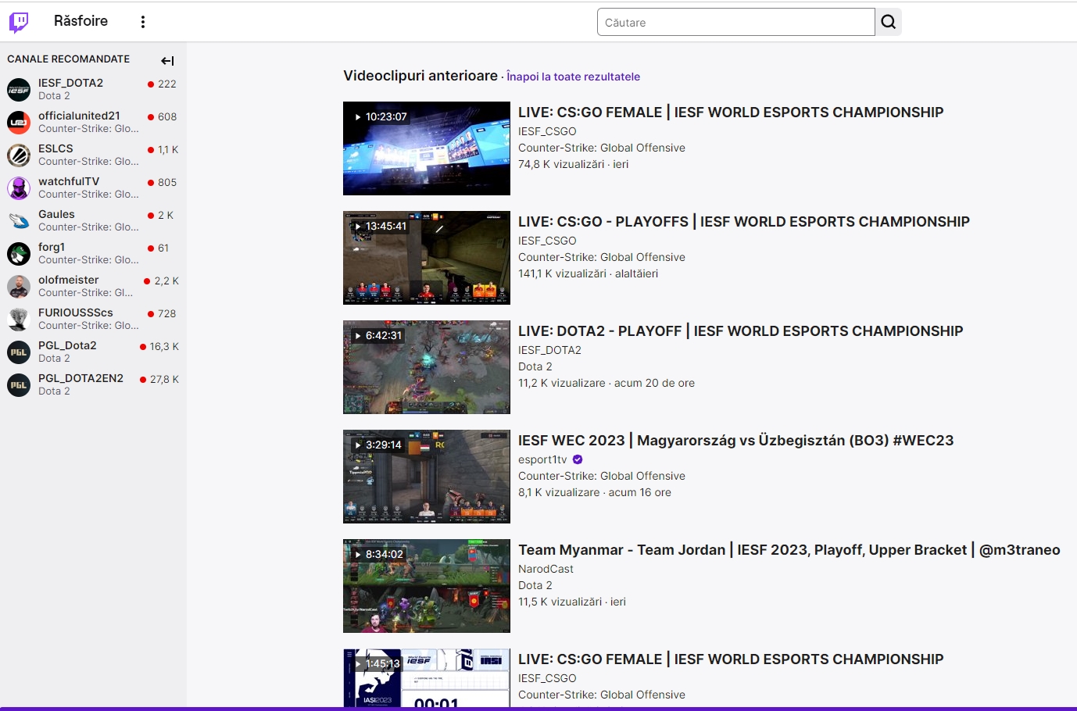Image resolution: width=1077 pixels, height=711 pixels.
Task: Visit NarodCast channel link
Action: point(546,569)
